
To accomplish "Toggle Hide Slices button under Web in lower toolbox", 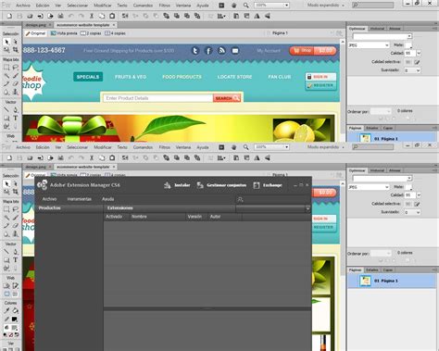I will pos(6,295).
